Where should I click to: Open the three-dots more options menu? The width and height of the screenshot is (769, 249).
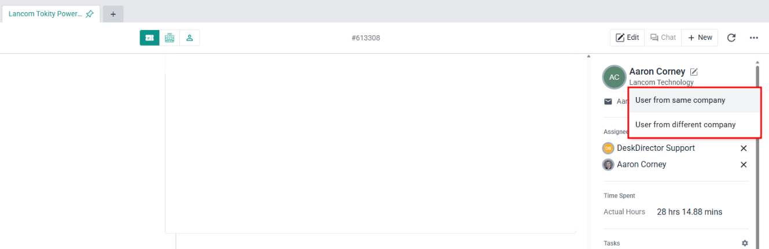pos(754,38)
